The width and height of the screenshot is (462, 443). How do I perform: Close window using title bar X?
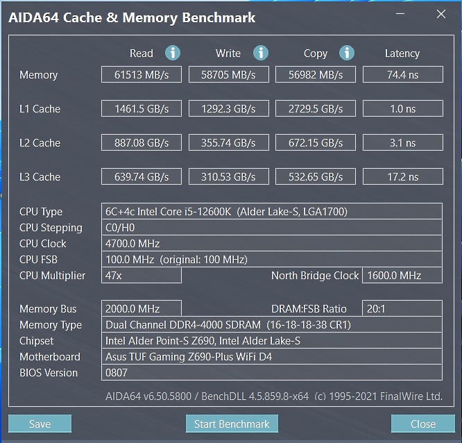[x=441, y=14]
